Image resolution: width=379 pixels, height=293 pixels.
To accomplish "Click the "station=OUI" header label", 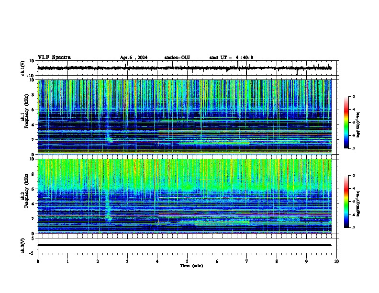I will coord(177,57).
